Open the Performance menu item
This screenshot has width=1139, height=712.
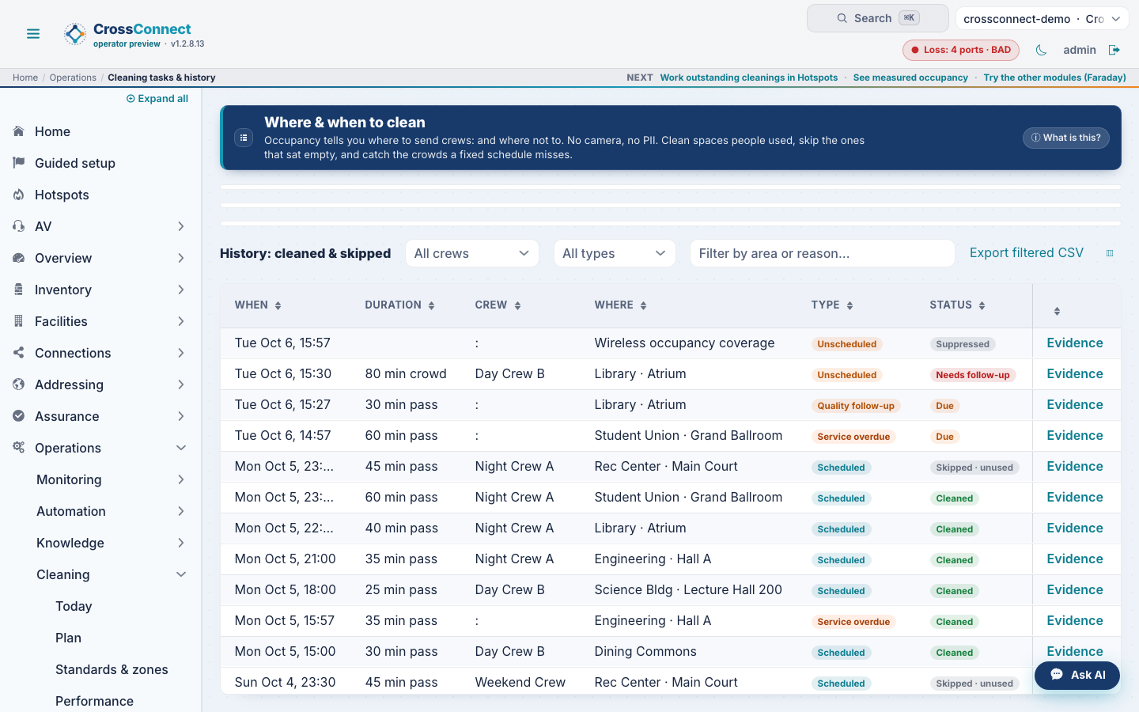[x=94, y=701]
